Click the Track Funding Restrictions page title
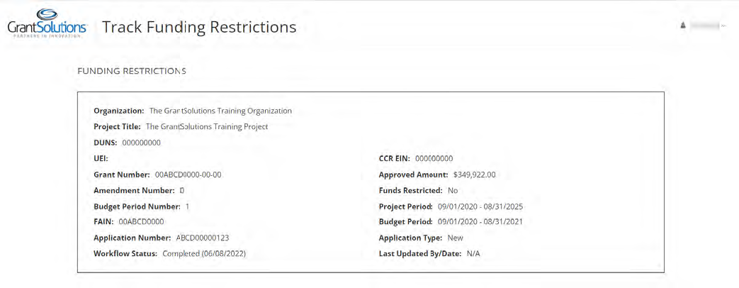 coord(199,27)
